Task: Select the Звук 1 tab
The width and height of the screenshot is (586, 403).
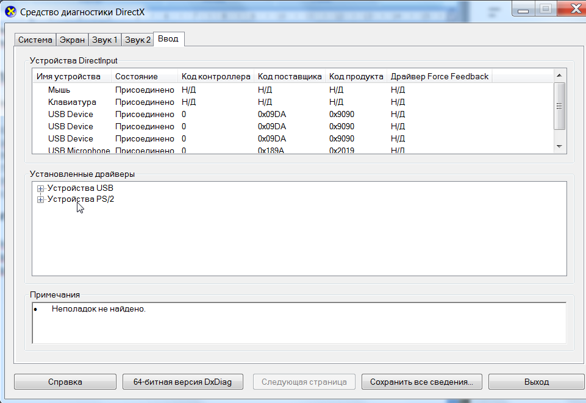Action: tap(105, 40)
